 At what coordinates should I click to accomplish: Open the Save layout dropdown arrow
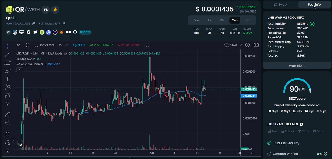point(240,45)
